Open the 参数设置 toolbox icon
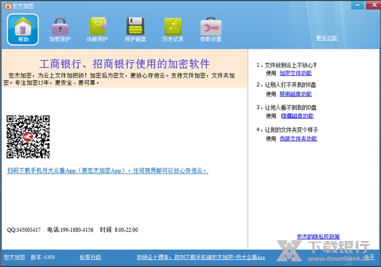381x267 pixels. point(211,29)
